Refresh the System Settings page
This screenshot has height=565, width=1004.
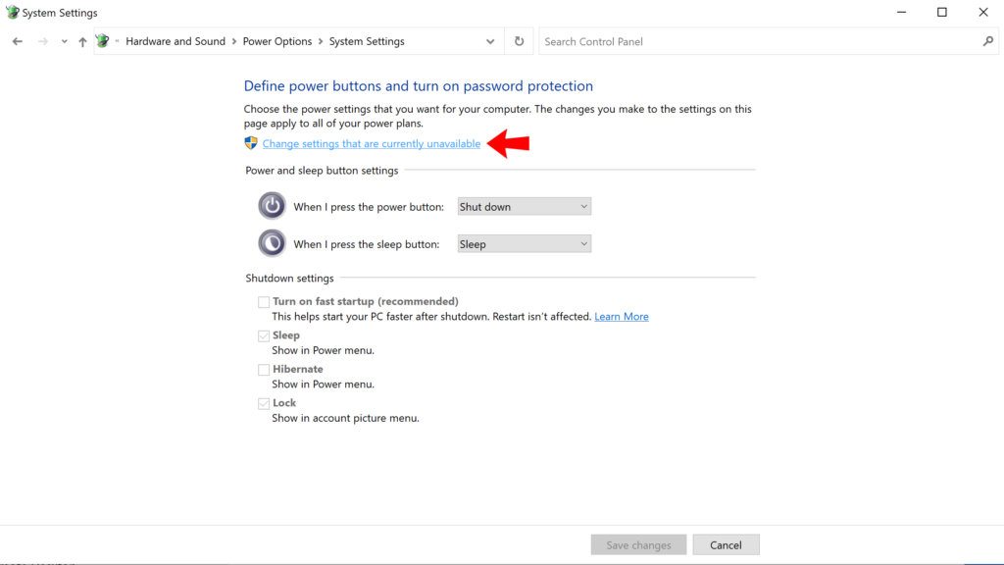tap(519, 41)
